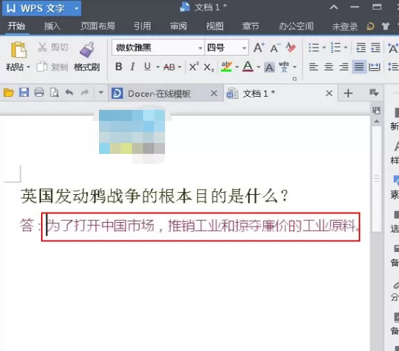Viewport: 399px width, 351px height.
Task: Open the font name dropdown 微软雅黑
Action: (x=200, y=48)
